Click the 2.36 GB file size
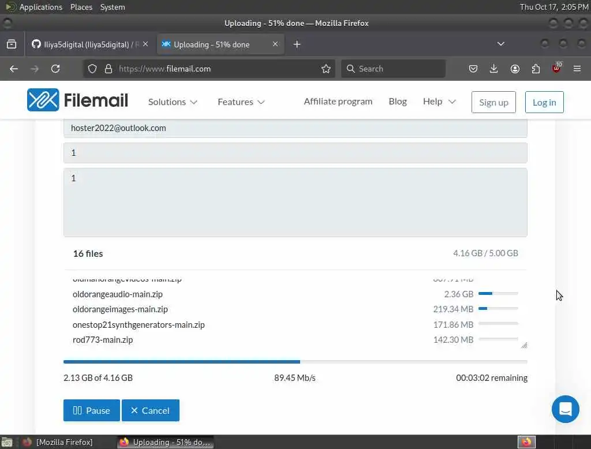Screen dimensions: 591x449 pyautogui.click(x=458, y=294)
